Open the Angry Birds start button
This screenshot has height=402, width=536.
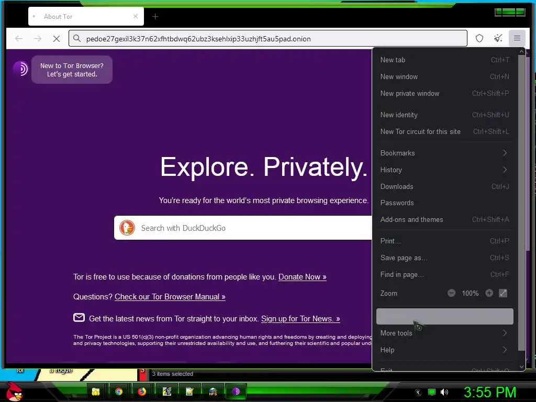click(15, 392)
